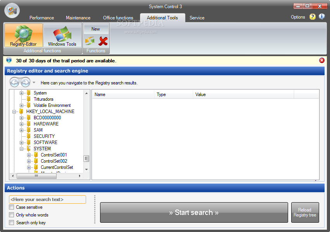This screenshot has height=232, width=330.
Task: Enable Case sensitive option
Action: (12, 207)
